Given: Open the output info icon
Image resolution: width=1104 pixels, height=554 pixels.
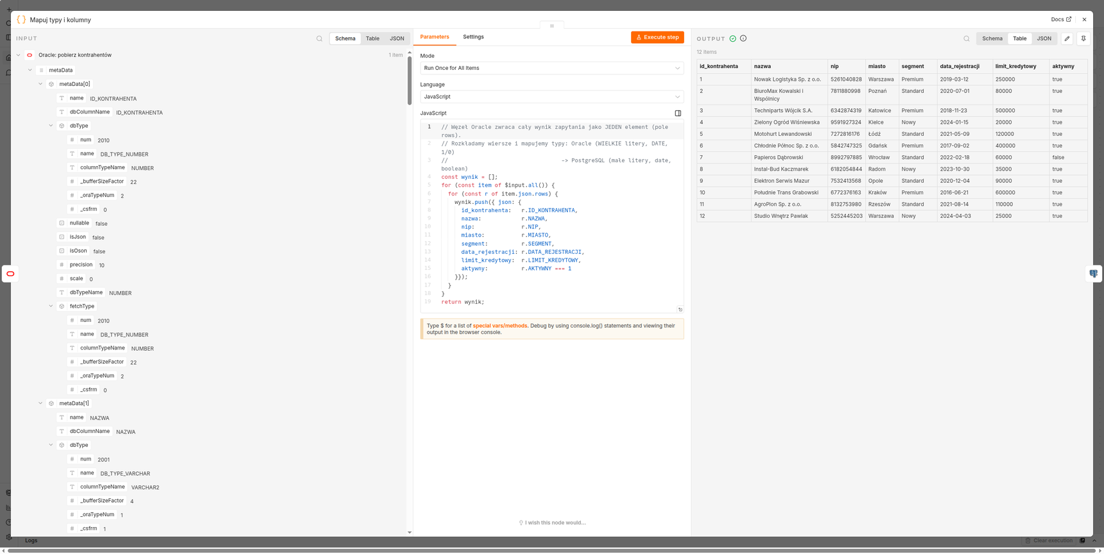Looking at the screenshot, I should coord(743,38).
